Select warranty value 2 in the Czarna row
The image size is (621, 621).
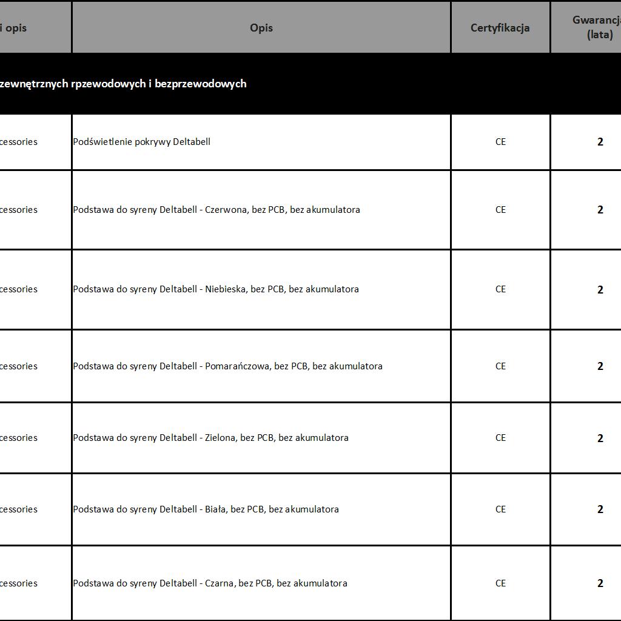586,583
